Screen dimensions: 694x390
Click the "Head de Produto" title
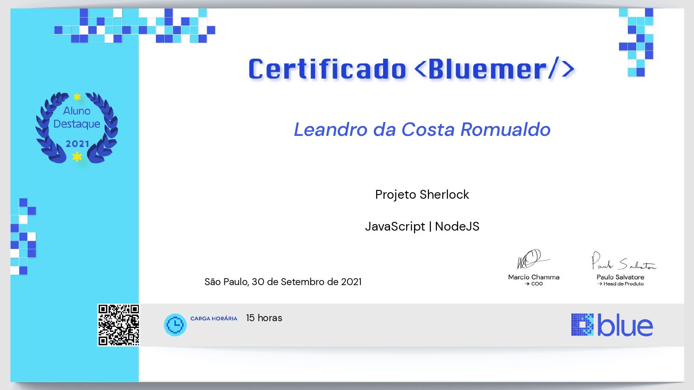point(624,284)
